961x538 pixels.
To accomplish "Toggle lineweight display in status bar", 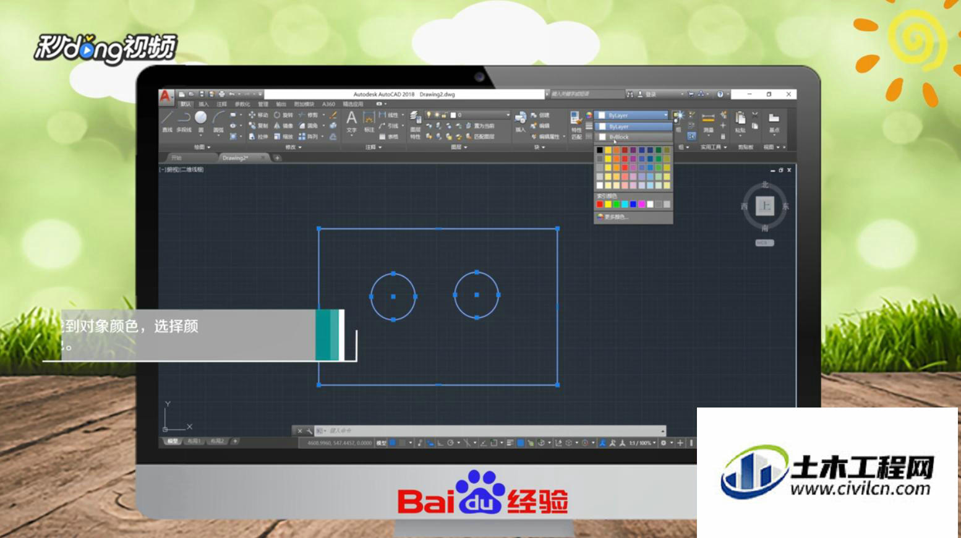I will pyautogui.click(x=510, y=443).
